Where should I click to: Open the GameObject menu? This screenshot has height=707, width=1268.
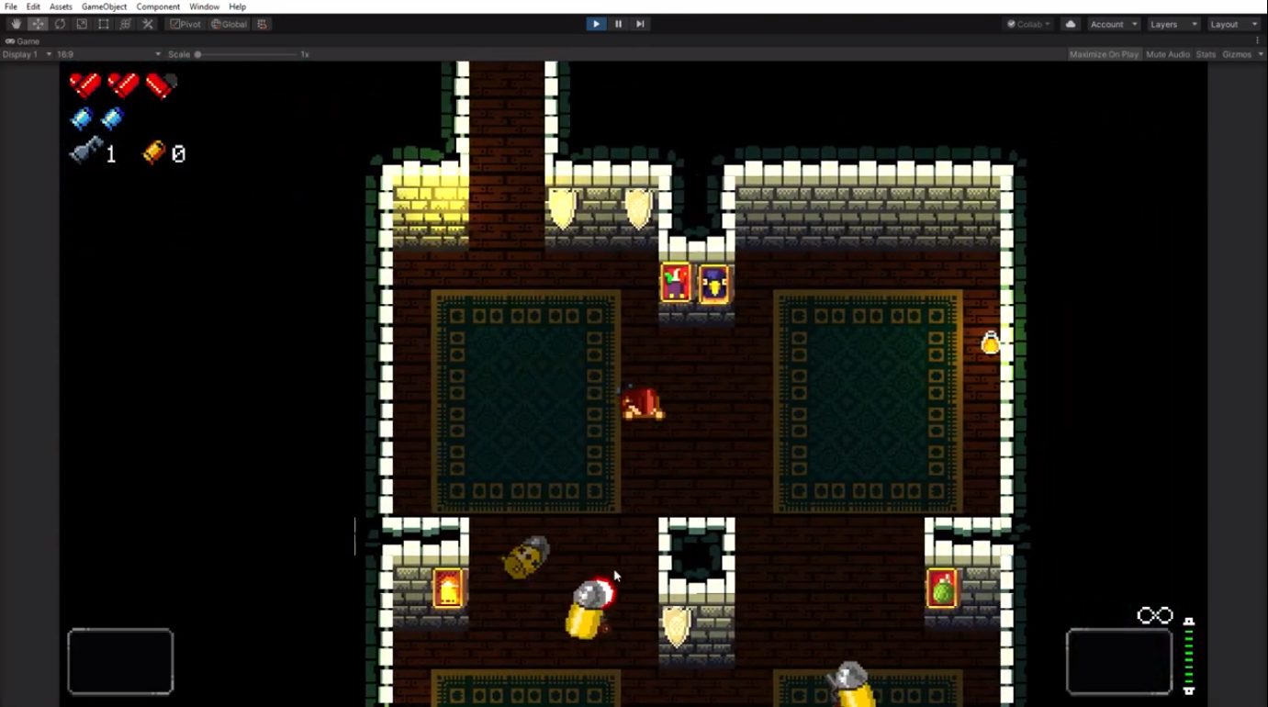(104, 6)
